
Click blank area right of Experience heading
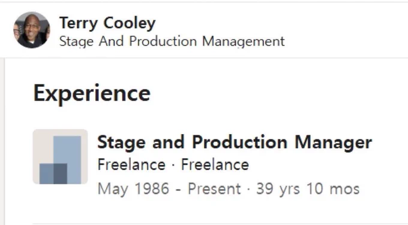click(278, 93)
